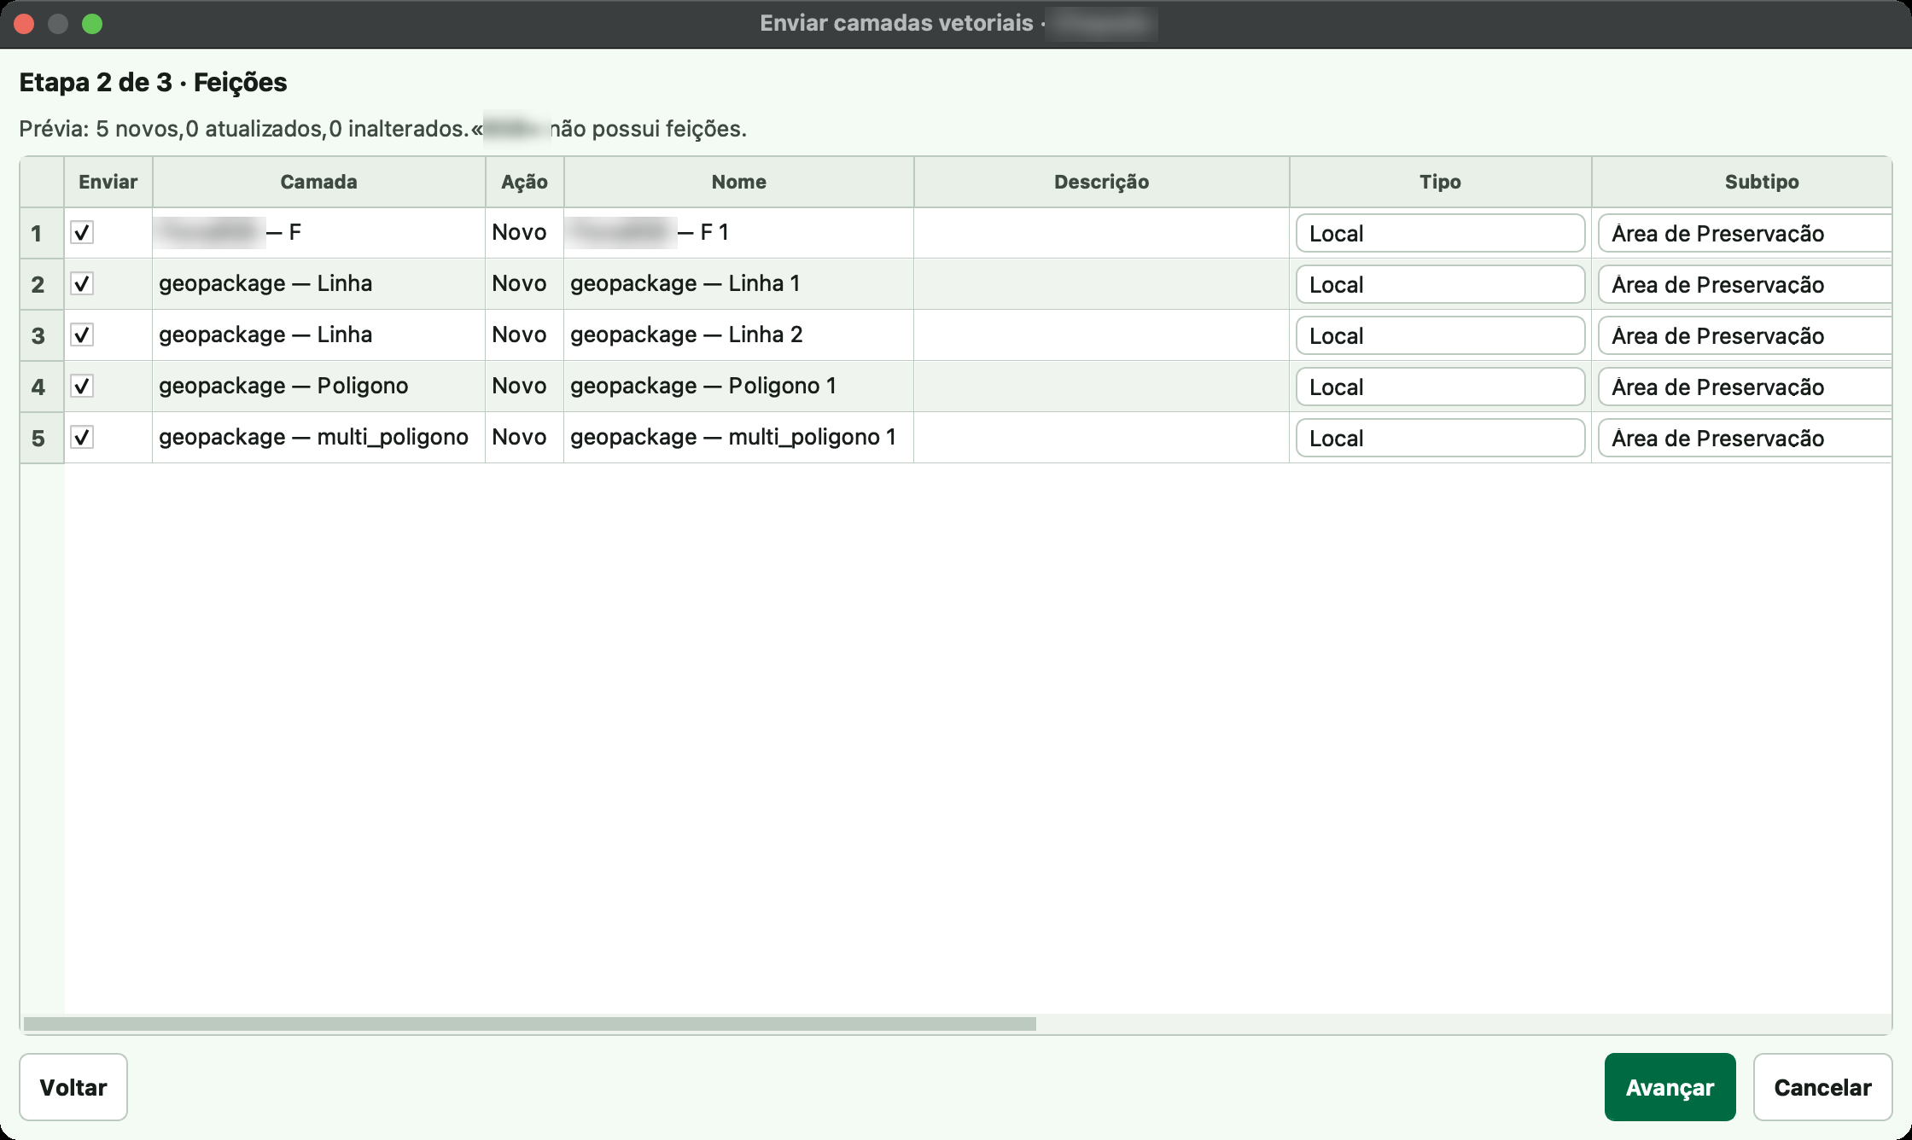Viewport: 1912px width, 1140px height.
Task: Open Subtipo dropdown for multi_poligono 1 row
Action: [1745, 438]
